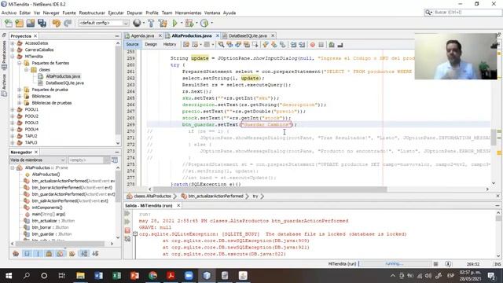Expand the AccesoDatos project node

13,43
